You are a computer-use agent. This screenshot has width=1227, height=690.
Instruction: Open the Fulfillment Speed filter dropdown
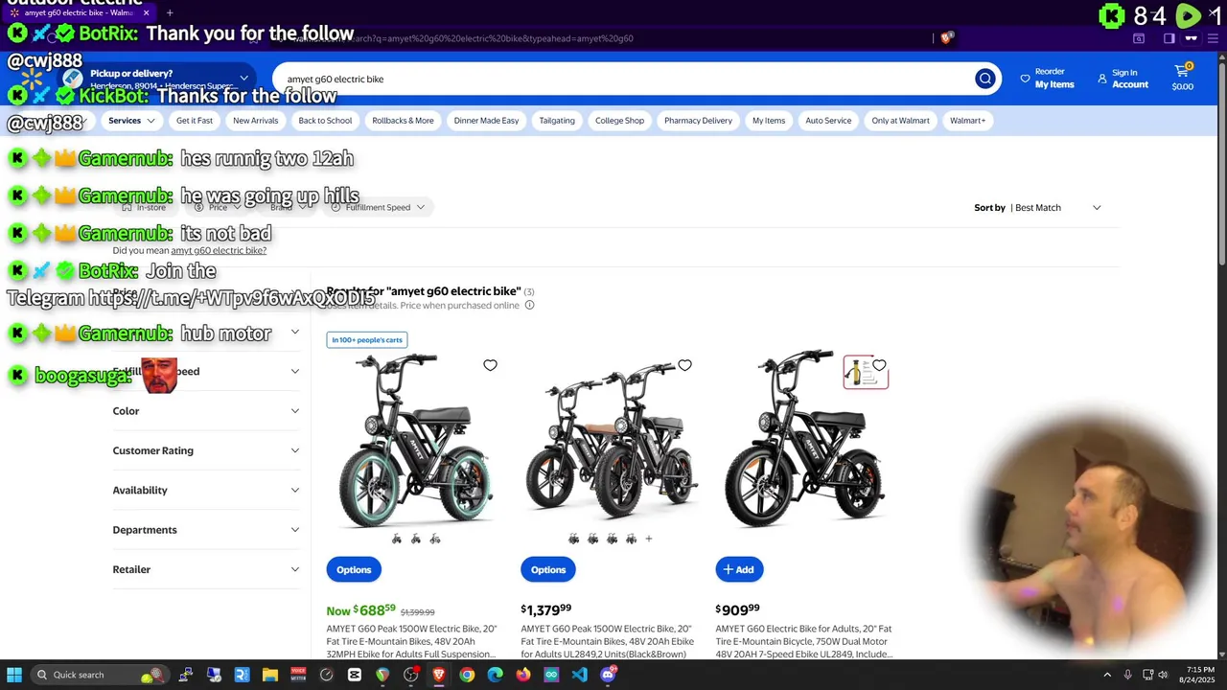pos(378,207)
